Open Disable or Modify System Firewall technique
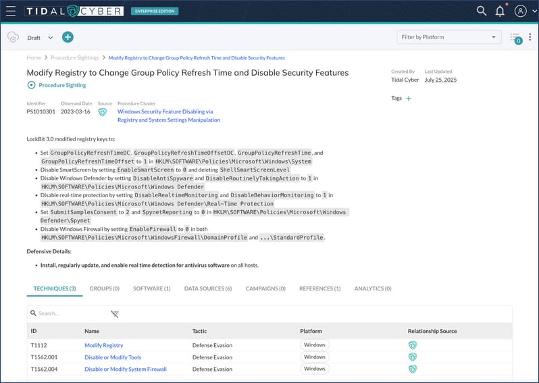This screenshot has height=383, width=539. point(126,369)
